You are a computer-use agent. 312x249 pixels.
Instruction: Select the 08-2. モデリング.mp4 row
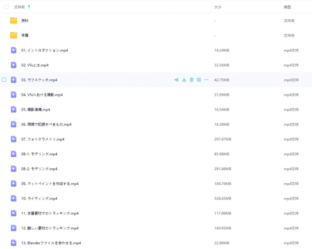(x=156, y=169)
